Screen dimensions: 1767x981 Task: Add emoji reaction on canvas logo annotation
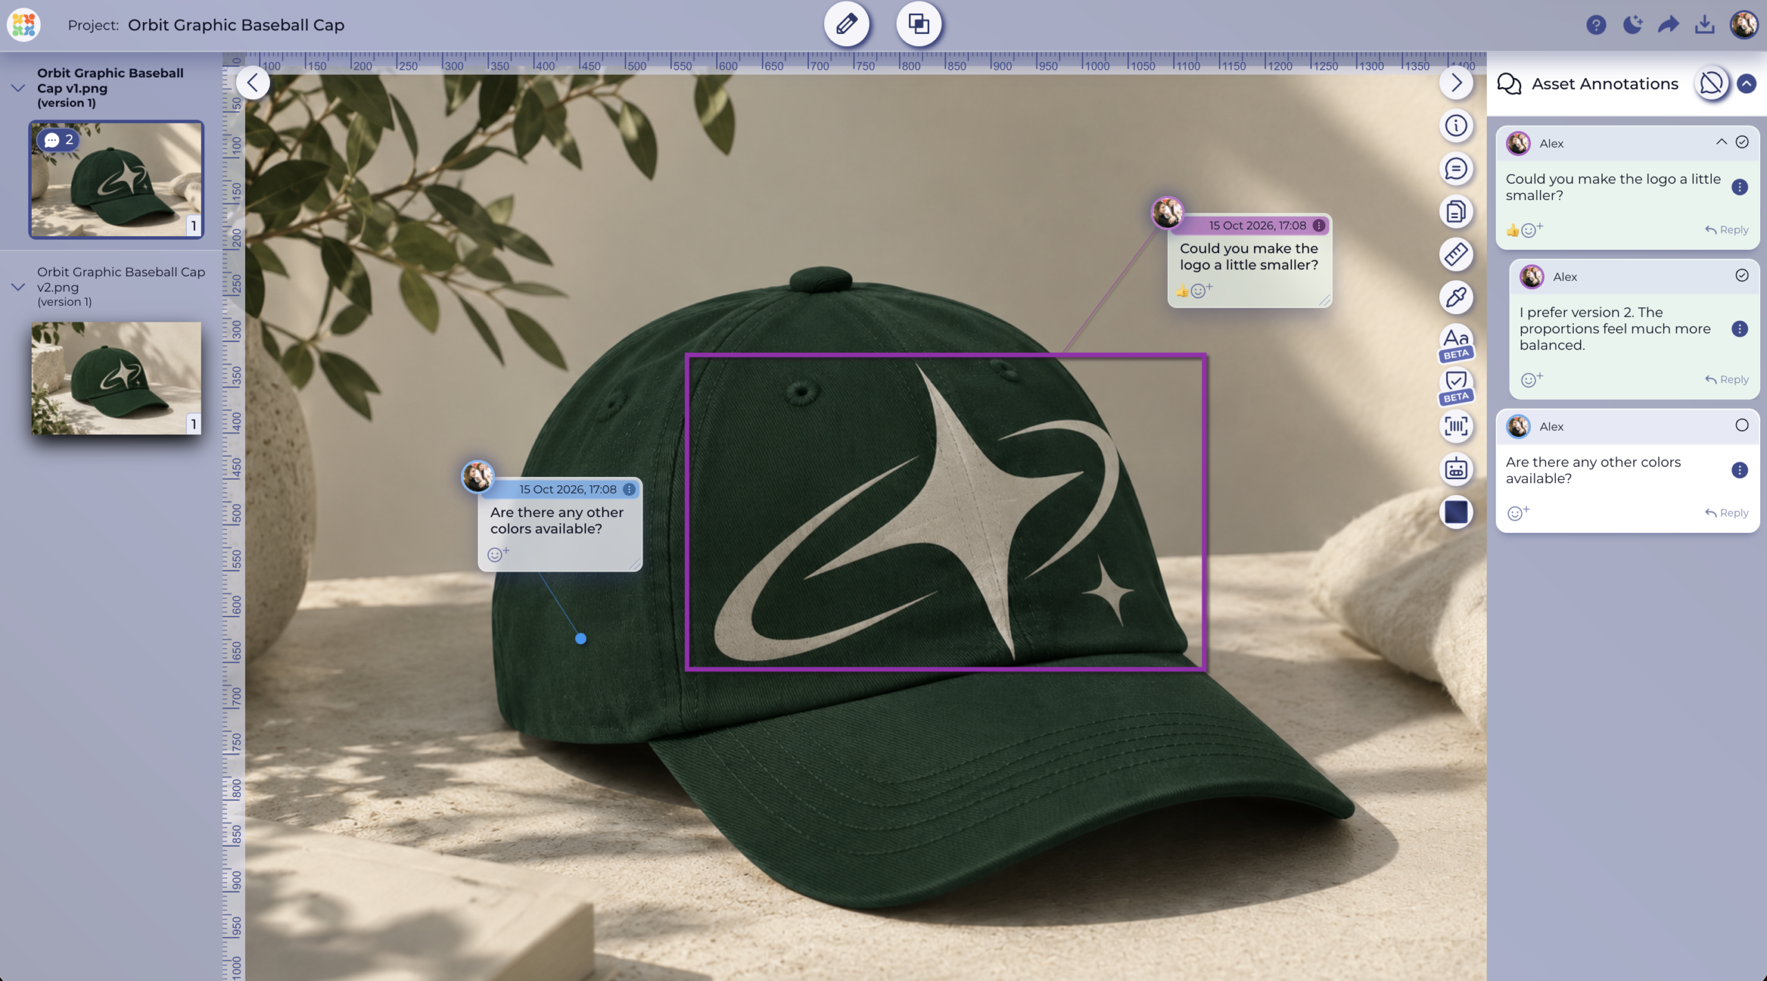pos(1201,290)
